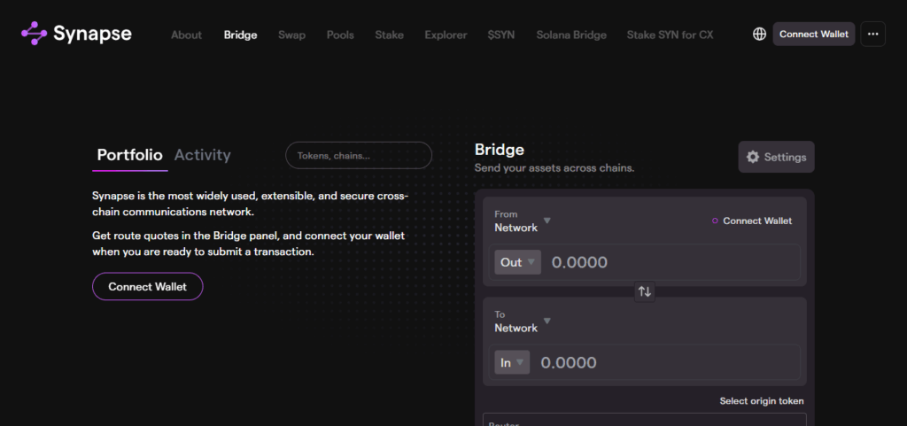Viewport: 907px width, 426px height.
Task: Click Connect Wallet in the header
Action: (x=813, y=35)
